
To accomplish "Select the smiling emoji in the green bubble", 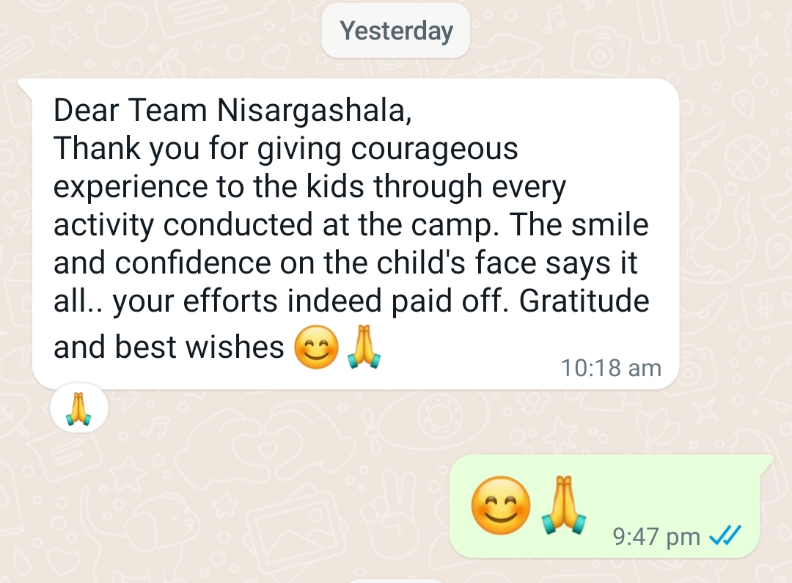I will pos(501,505).
